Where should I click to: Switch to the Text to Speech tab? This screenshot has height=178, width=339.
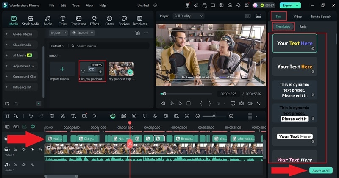pyautogui.click(x=321, y=17)
